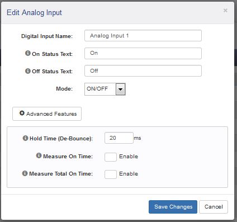The width and height of the screenshot is (237, 222).
Task: Enable the Measure Total On Time checkbox
Action: pyautogui.click(x=111, y=174)
